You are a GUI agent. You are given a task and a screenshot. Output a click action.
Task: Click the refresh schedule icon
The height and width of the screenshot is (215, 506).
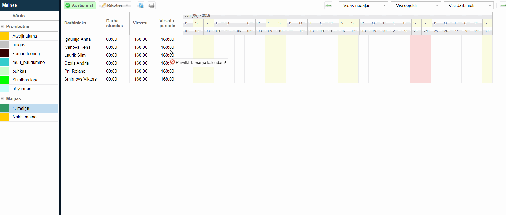coord(141,5)
